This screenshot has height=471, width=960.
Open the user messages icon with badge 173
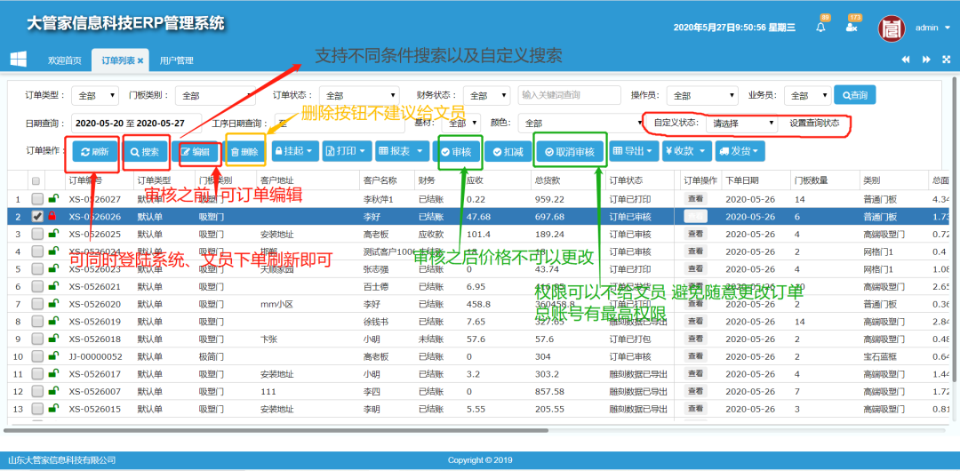pos(852,28)
